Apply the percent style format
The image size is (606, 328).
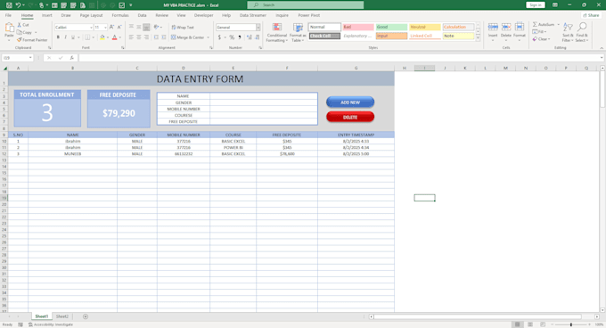tap(232, 37)
